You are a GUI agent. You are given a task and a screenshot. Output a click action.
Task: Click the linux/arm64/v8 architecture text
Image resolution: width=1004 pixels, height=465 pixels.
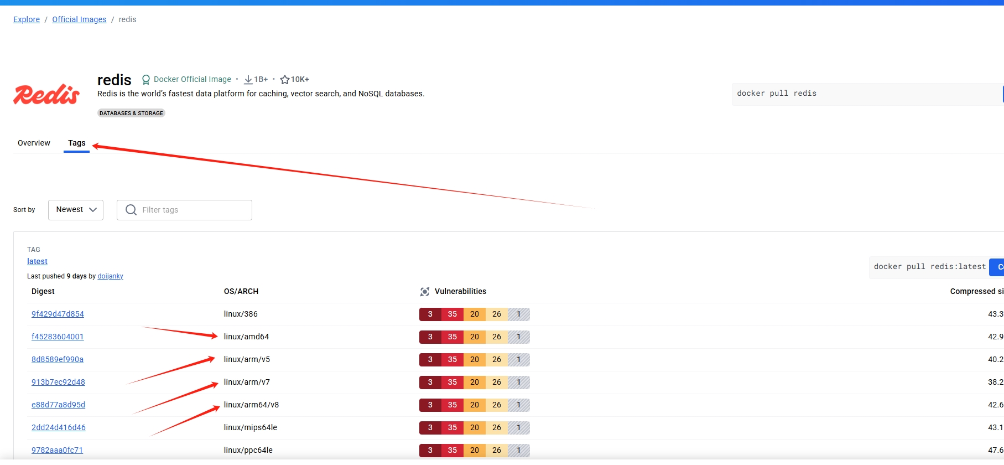point(251,405)
